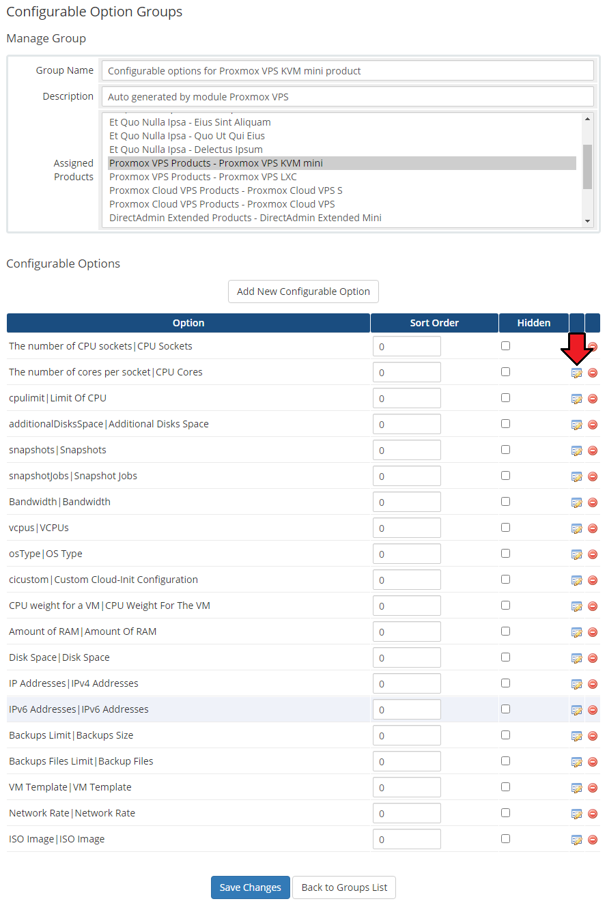Focus the Description text field
Screen dimensions: 607x910
click(348, 96)
